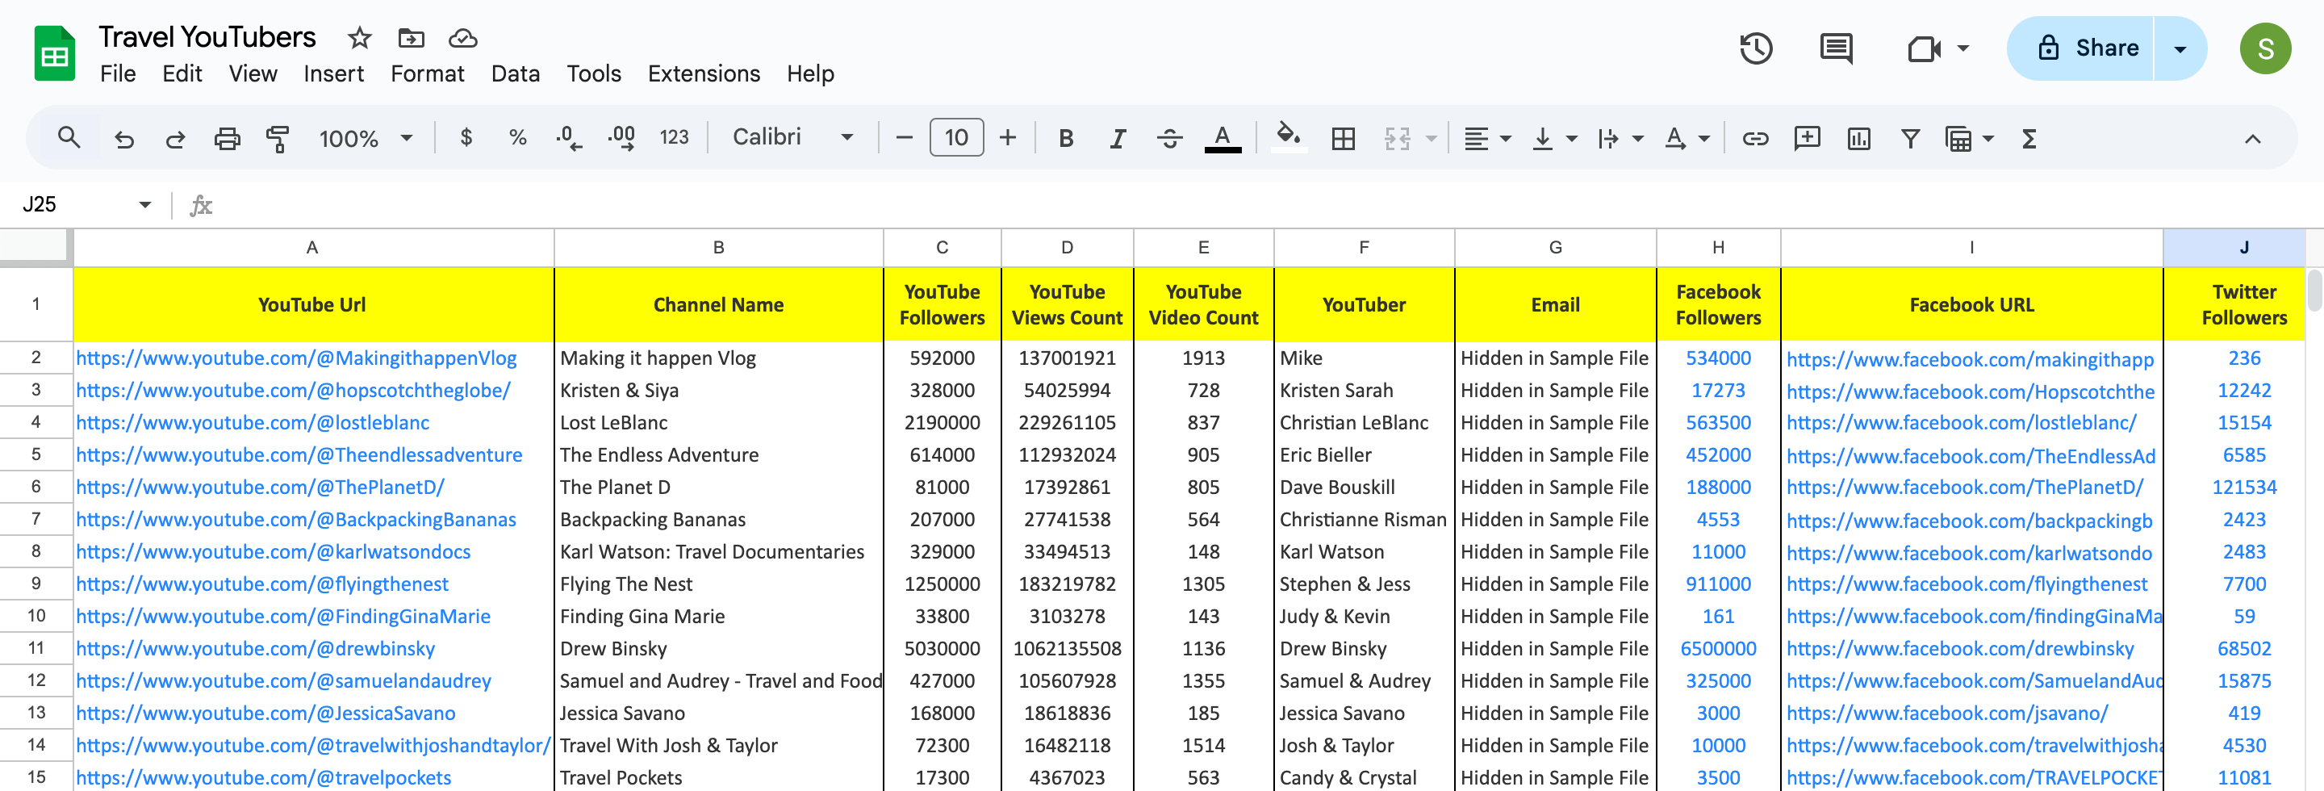Toggle italic formatting
This screenshot has height=791, width=2324.
pos(1118,138)
